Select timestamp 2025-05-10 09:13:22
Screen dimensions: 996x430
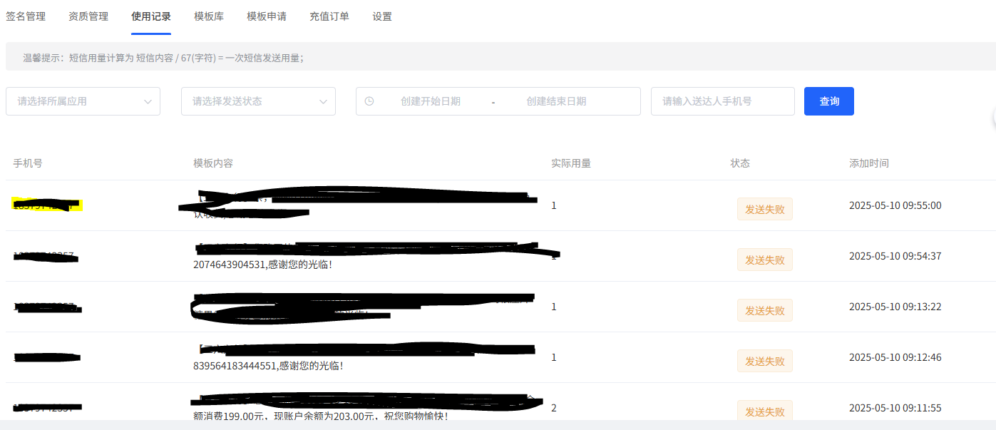[x=895, y=307]
